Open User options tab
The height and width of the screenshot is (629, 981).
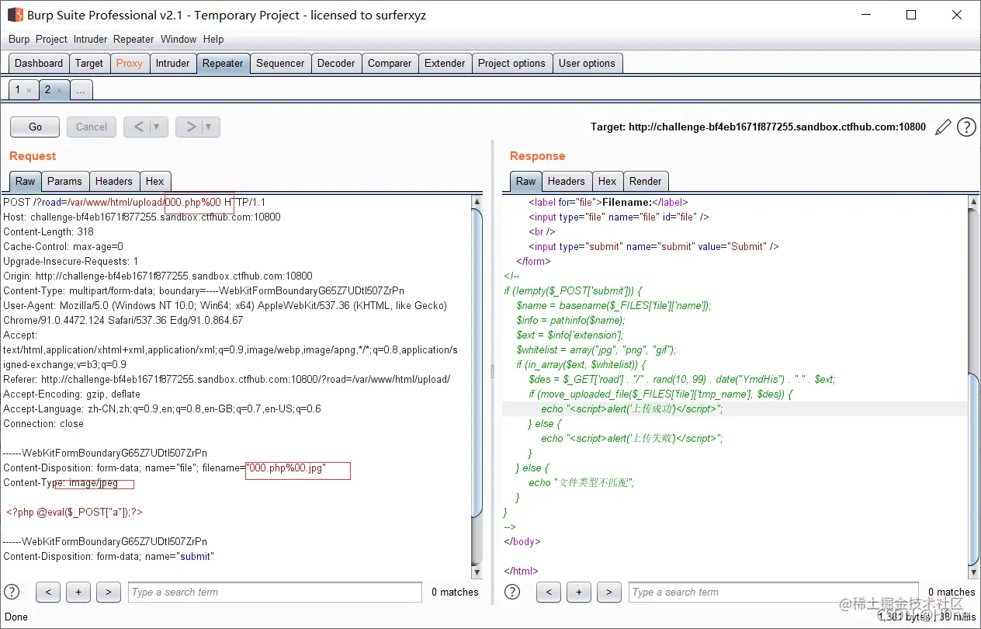coord(587,64)
